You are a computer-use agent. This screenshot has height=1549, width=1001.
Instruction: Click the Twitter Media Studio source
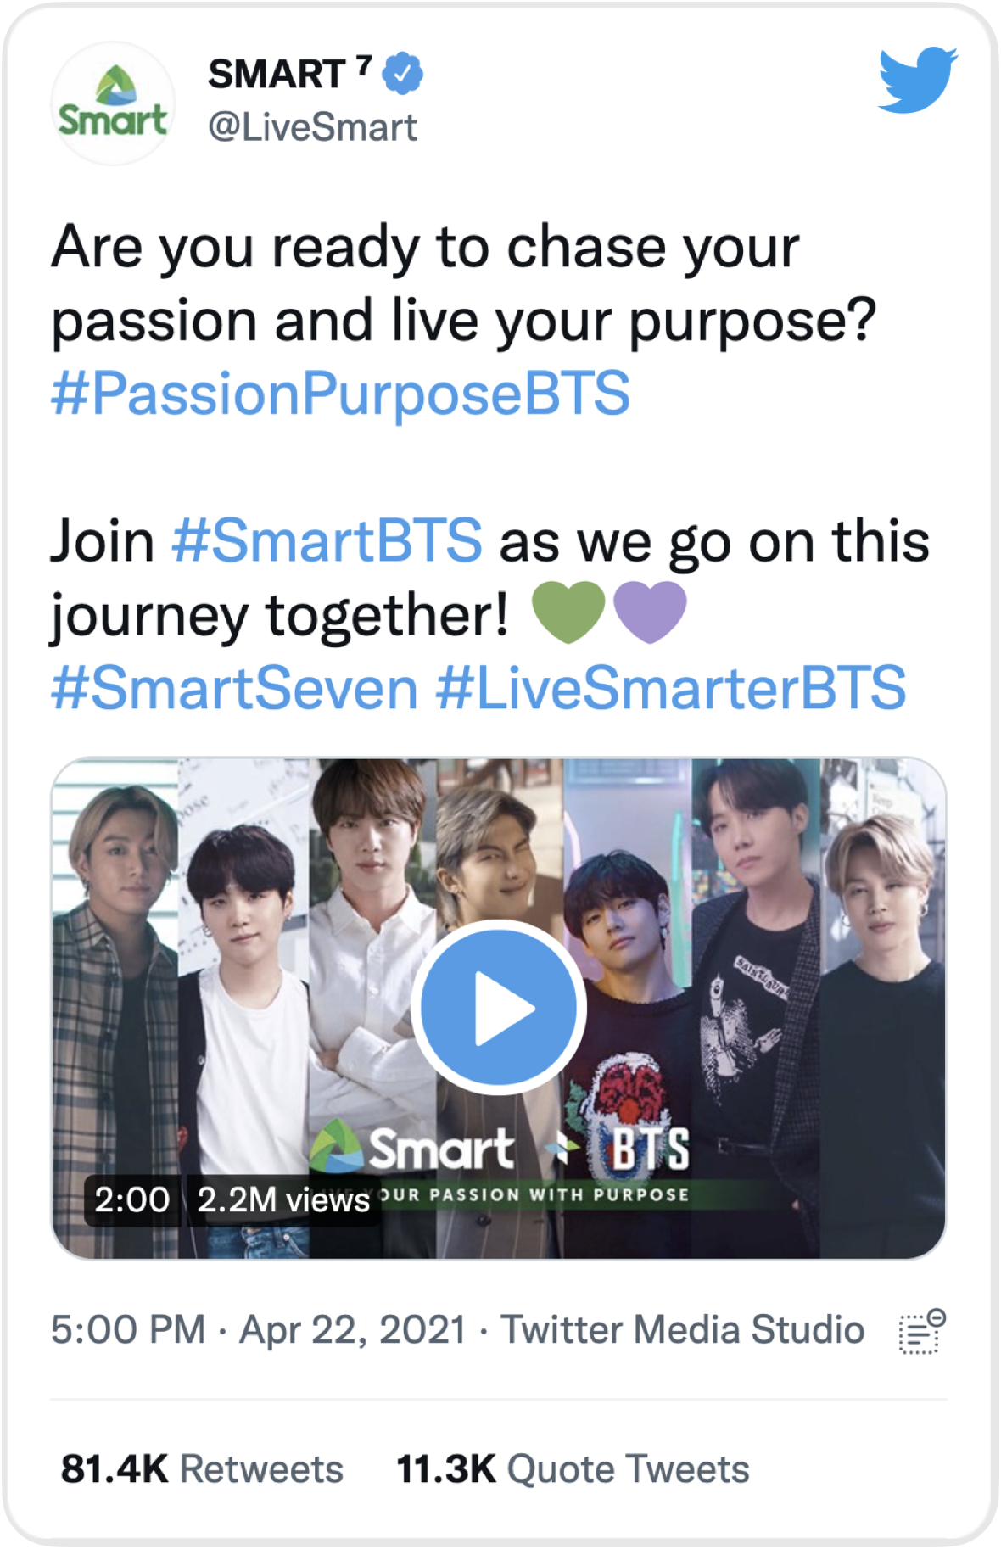pyautogui.click(x=682, y=1329)
